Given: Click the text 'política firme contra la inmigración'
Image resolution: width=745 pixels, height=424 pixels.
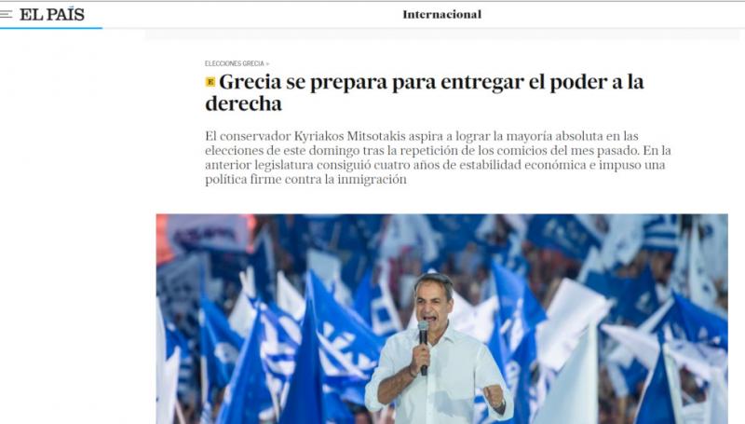Looking at the screenshot, I should click(x=306, y=180).
